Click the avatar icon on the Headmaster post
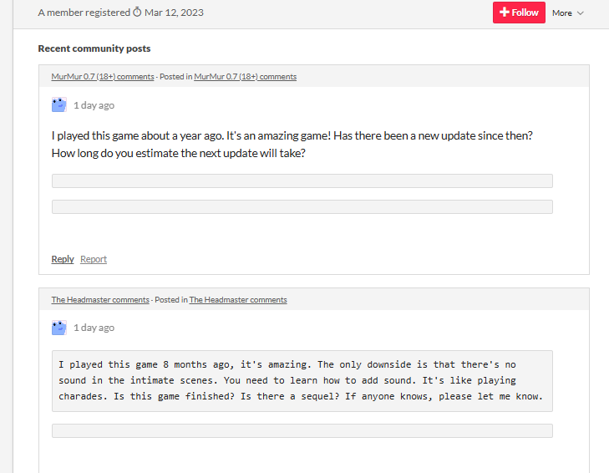The width and height of the screenshot is (609, 473). (58, 328)
